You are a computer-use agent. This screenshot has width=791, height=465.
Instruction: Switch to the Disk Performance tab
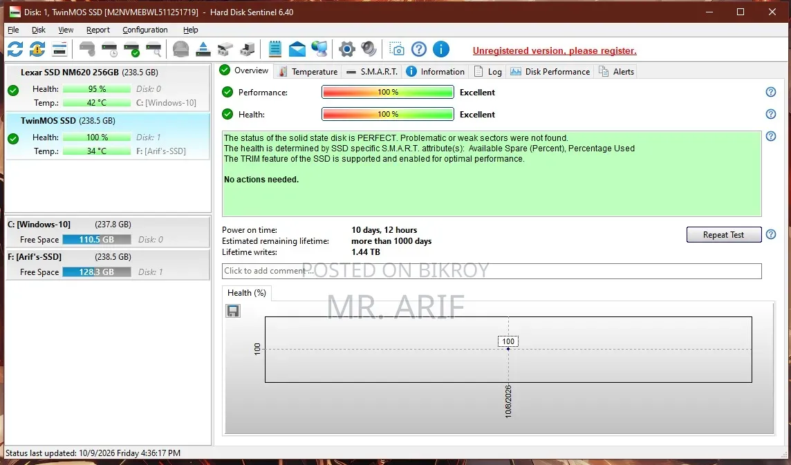(550, 72)
